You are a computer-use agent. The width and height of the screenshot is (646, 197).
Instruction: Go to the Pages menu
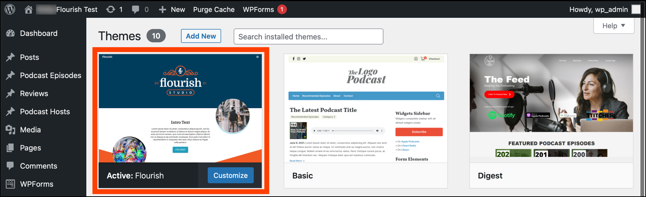30,148
